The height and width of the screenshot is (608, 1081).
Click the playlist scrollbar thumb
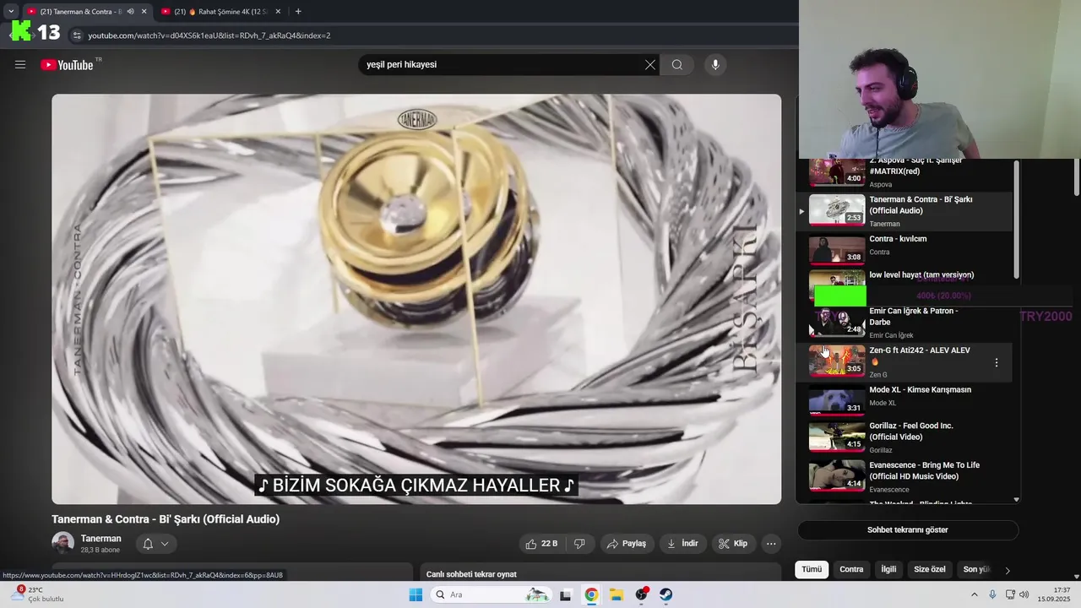coord(1016,220)
